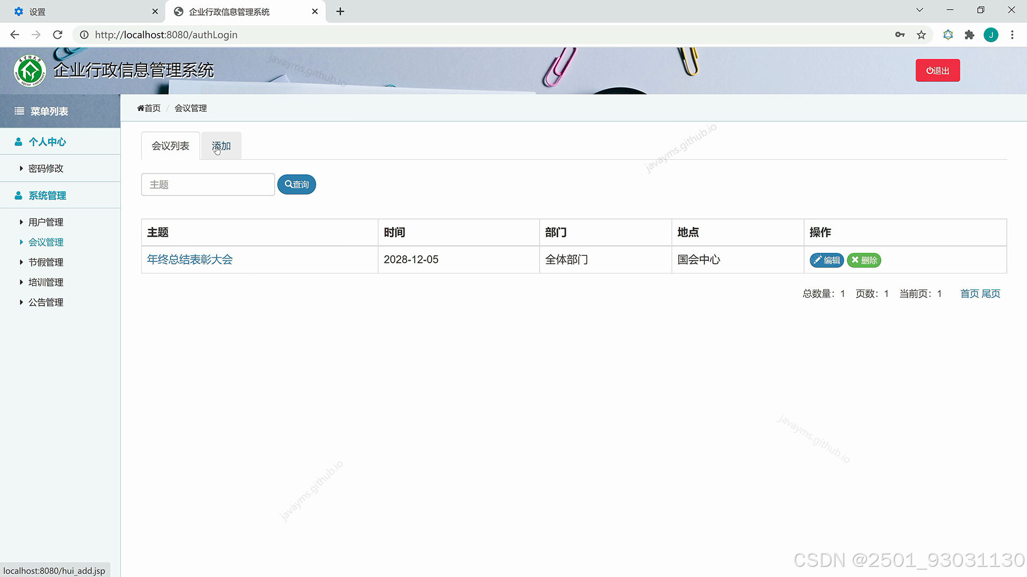Open 会议管理 in the sidebar
This screenshot has height=577, width=1027.
[x=45, y=242]
